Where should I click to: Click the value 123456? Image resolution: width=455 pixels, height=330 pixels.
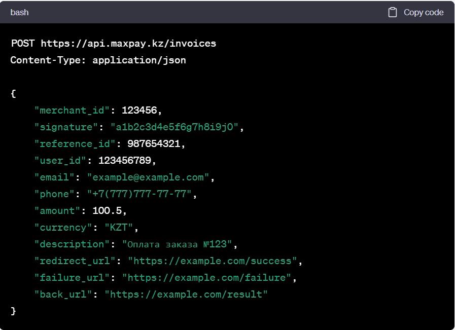coord(139,110)
